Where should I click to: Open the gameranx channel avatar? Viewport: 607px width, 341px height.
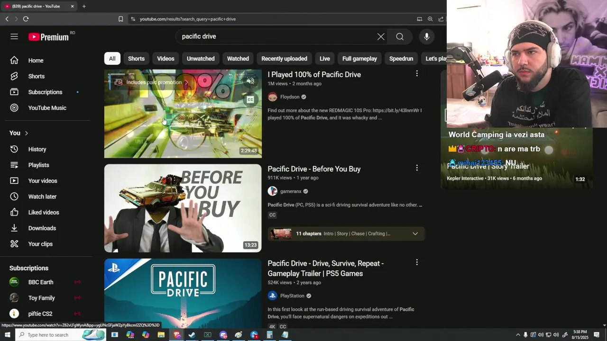coord(272,191)
